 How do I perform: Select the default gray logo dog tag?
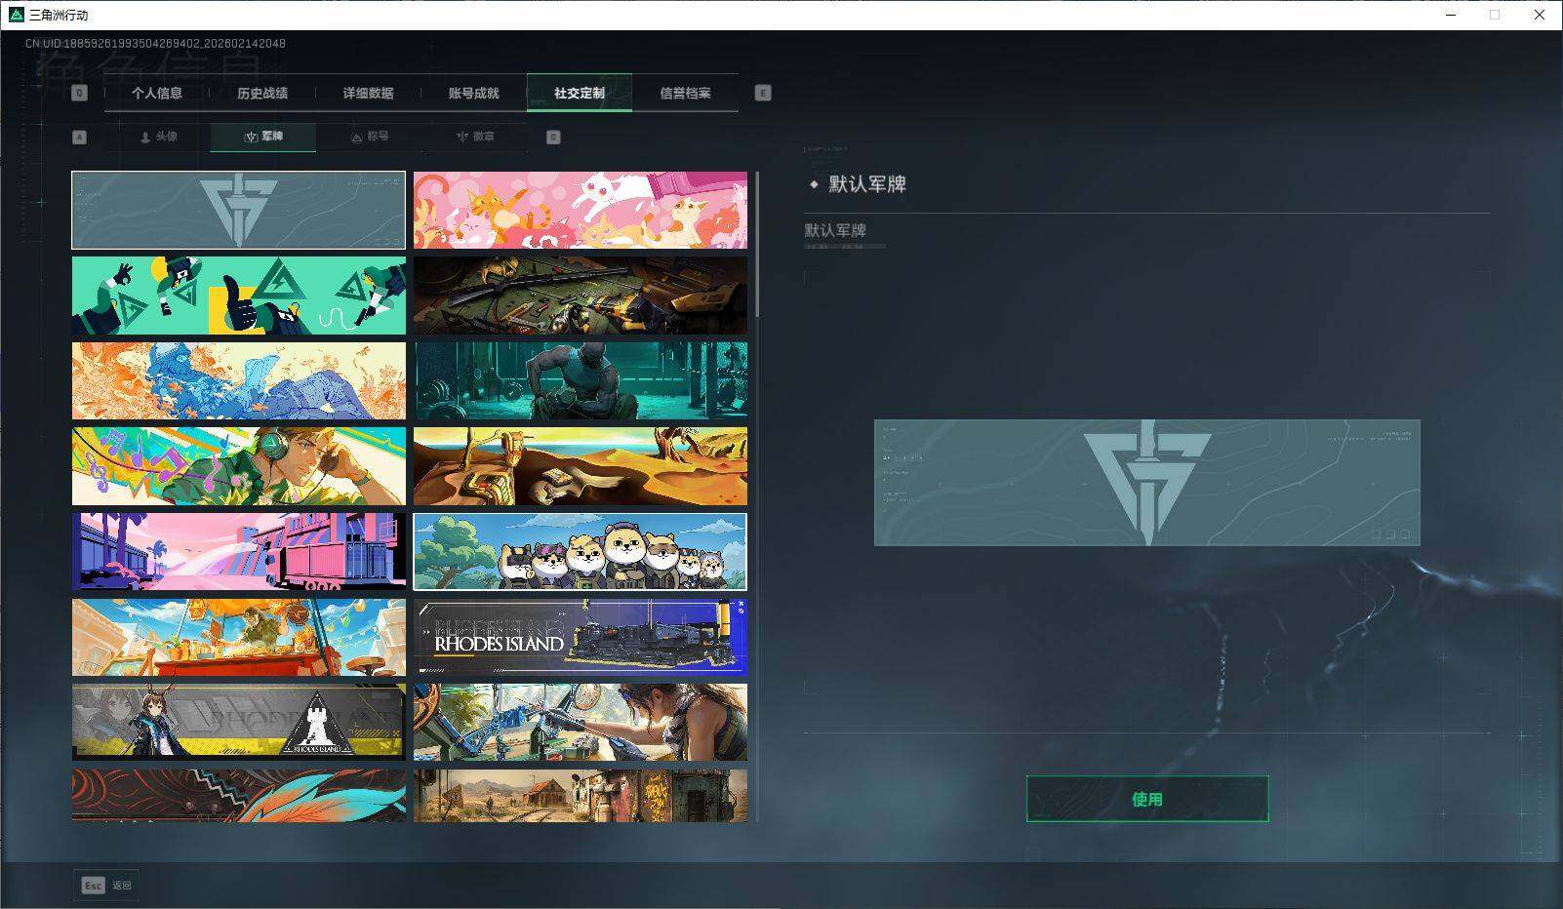click(x=239, y=211)
